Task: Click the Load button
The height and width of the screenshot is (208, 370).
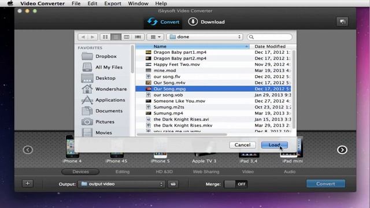Action: click(x=274, y=145)
